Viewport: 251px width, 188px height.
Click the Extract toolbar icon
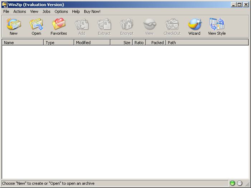click(x=104, y=24)
